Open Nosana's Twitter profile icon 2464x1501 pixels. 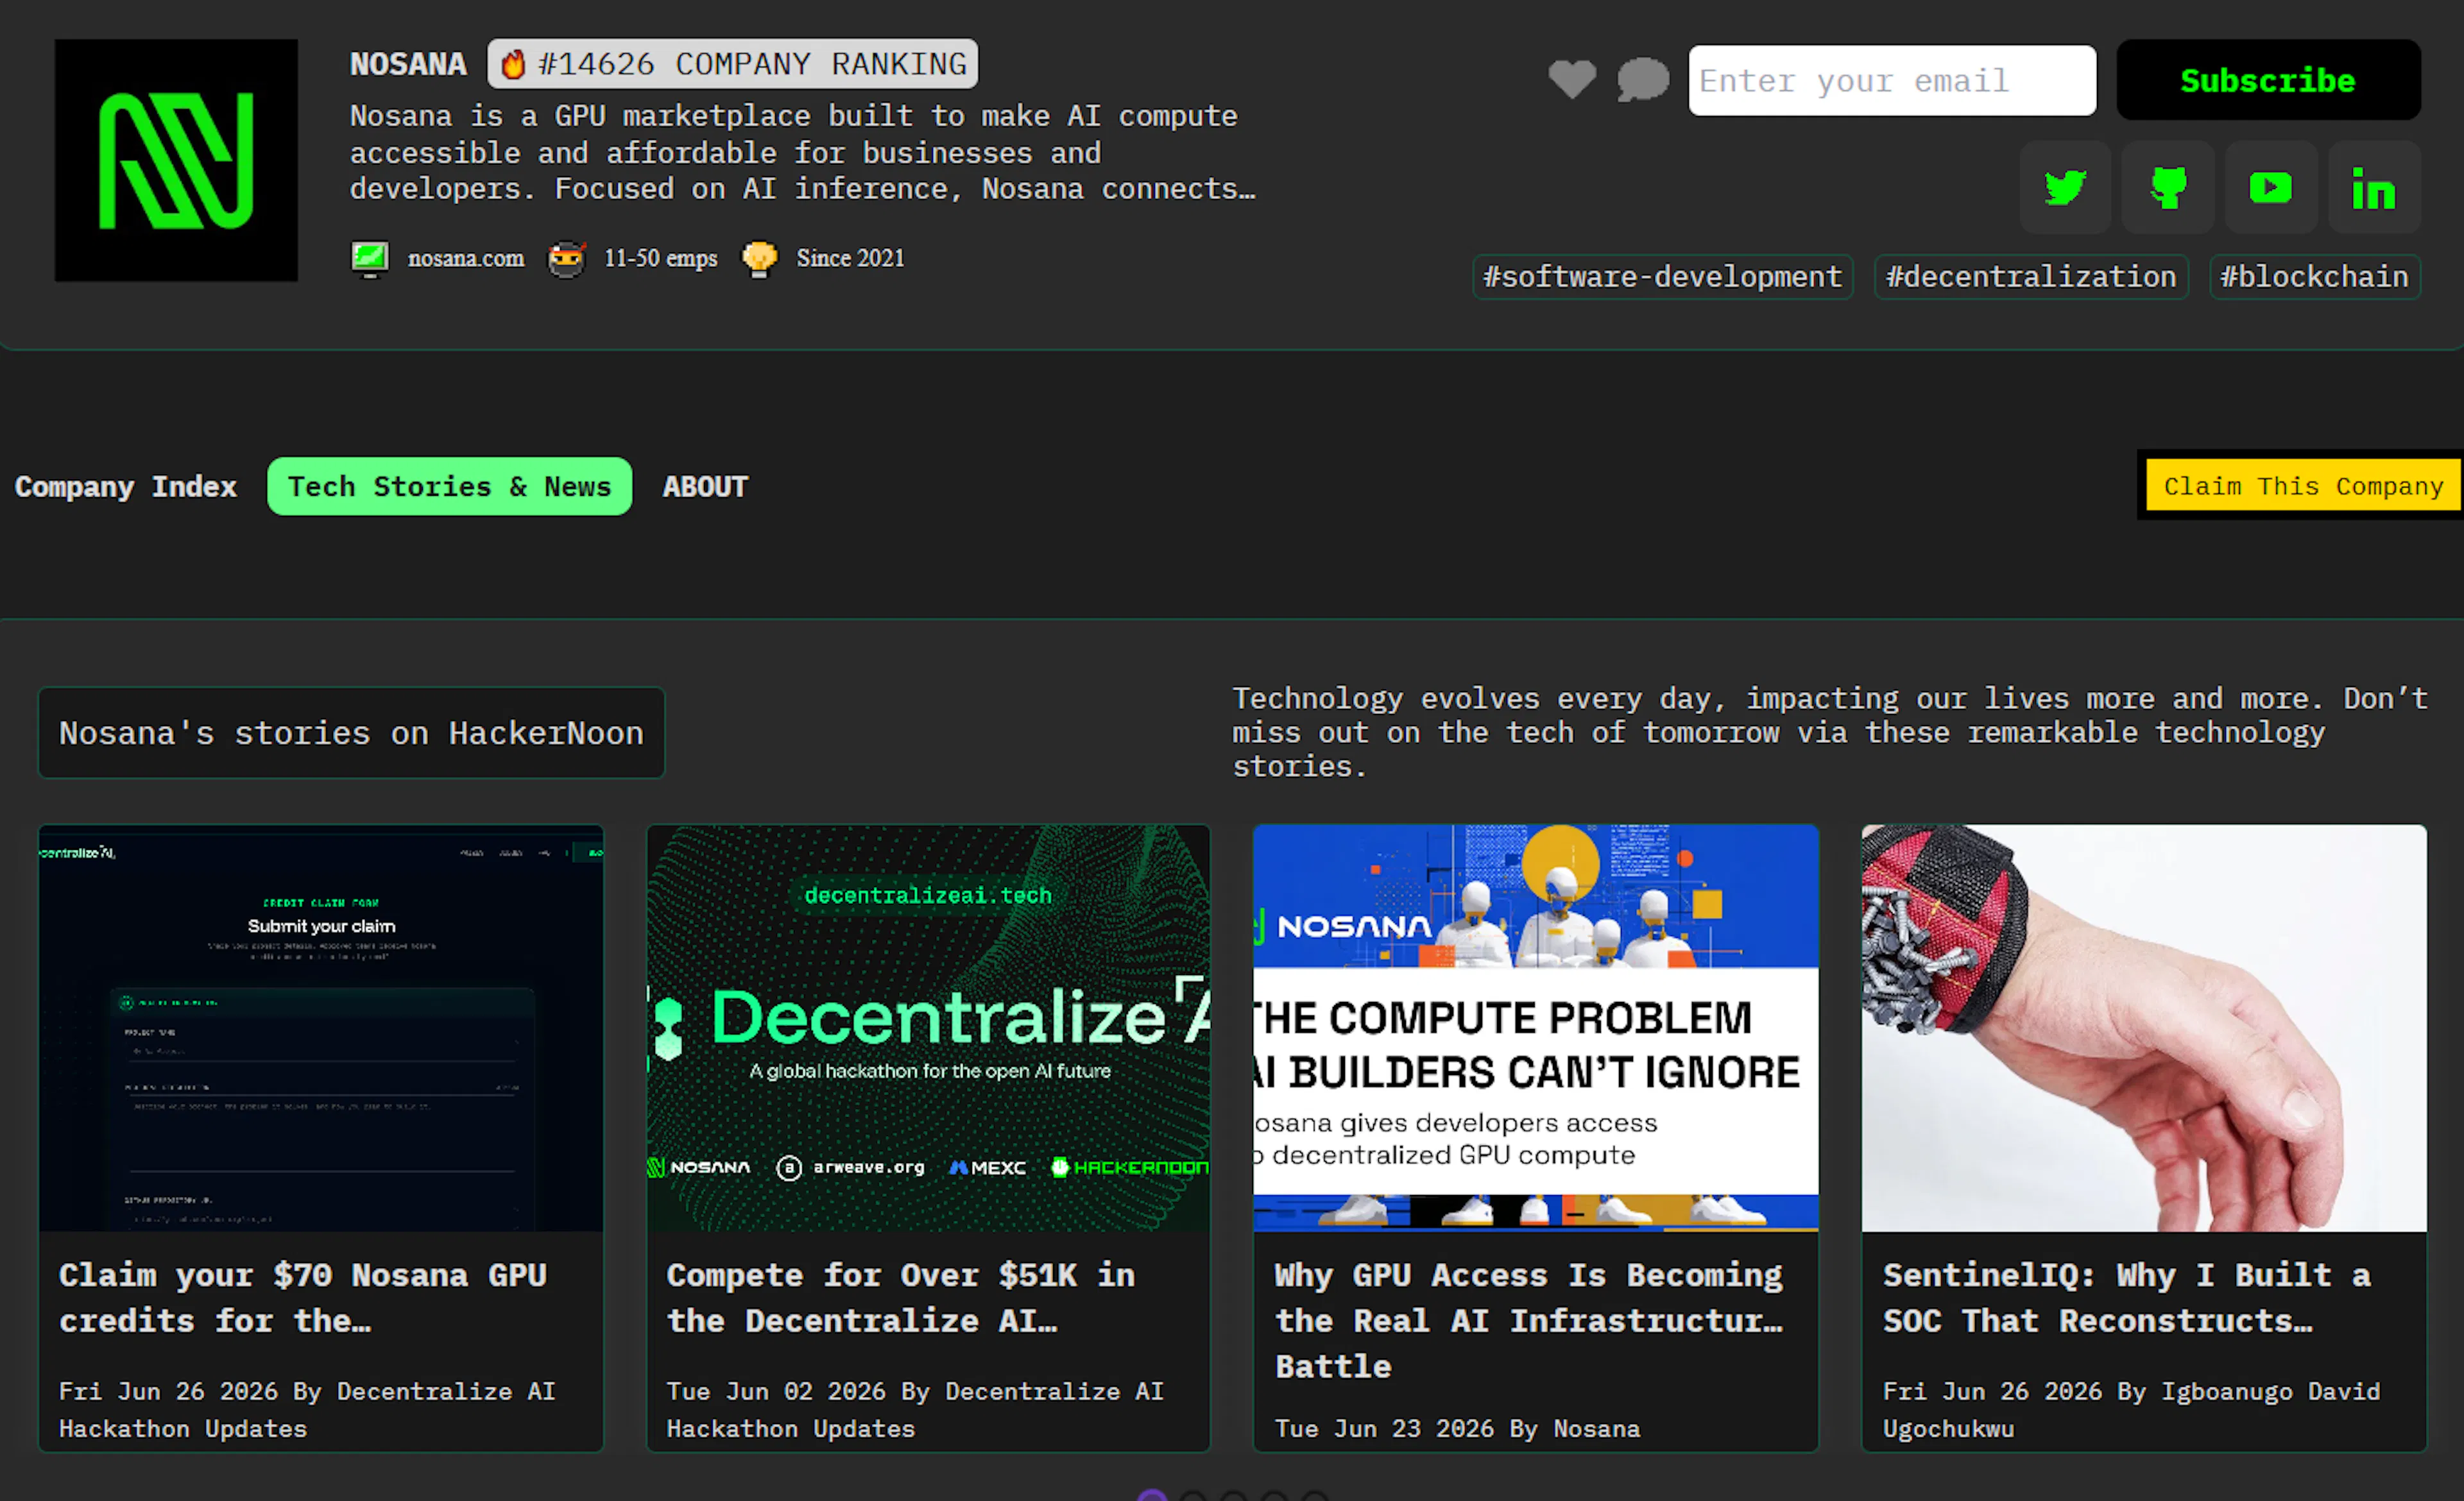pyautogui.click(x=2065, y=188)
